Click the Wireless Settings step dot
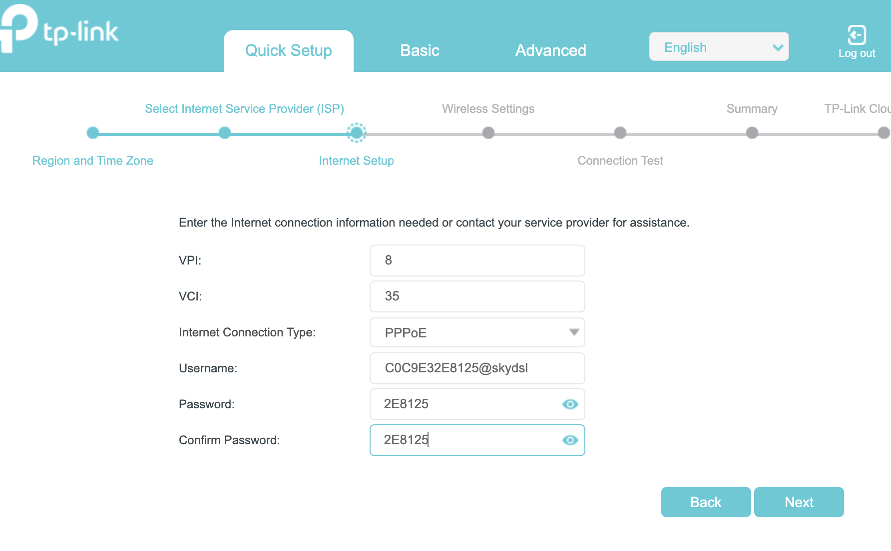 488,133
